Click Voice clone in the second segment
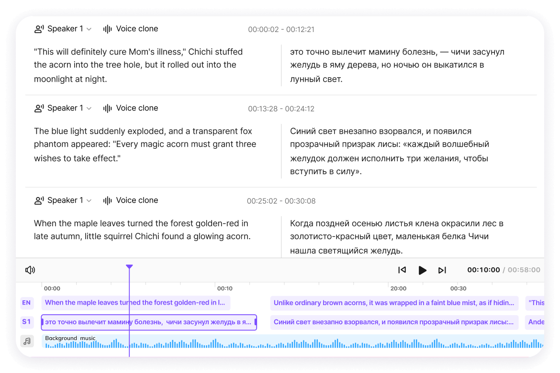 click(x=136, y=109)
